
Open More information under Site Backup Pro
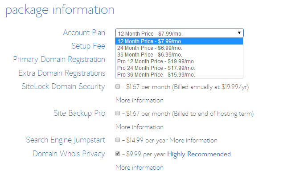click(x=139, y=127)
